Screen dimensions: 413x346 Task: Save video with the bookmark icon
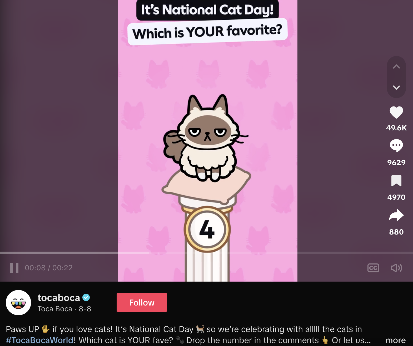pyautogui.click(x=396, y=181)
